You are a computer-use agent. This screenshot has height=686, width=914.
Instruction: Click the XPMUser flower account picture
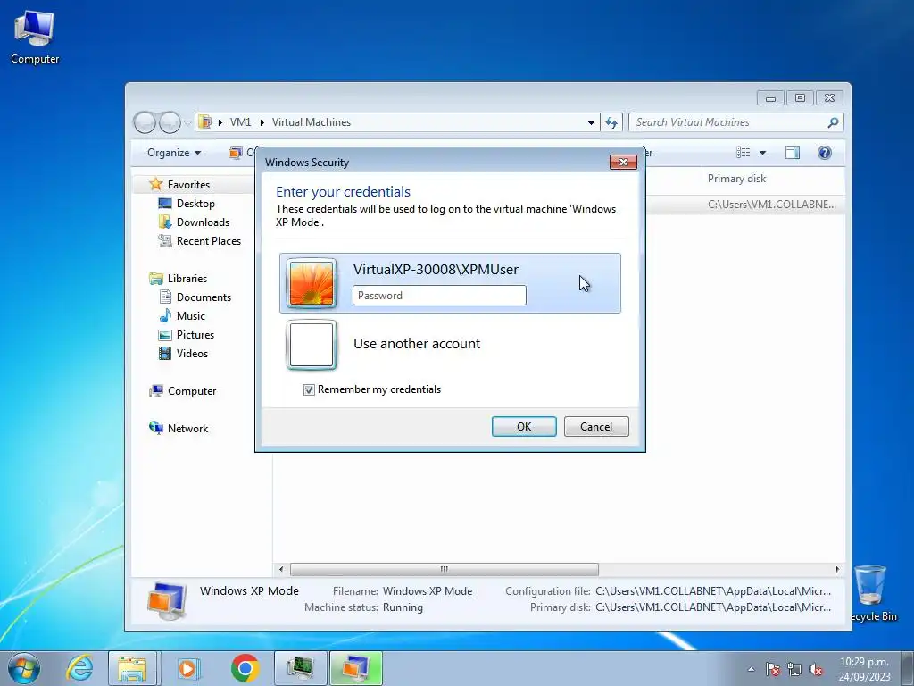(x=312, y=283)
